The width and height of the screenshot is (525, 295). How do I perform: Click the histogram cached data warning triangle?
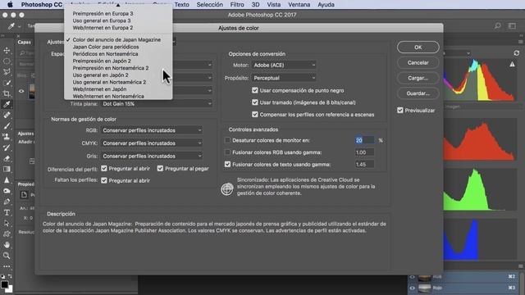pos(512,64)
